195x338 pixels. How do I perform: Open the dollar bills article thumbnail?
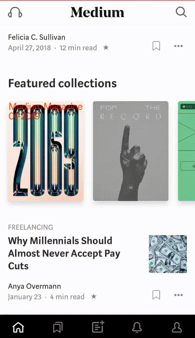pos(168,254)
